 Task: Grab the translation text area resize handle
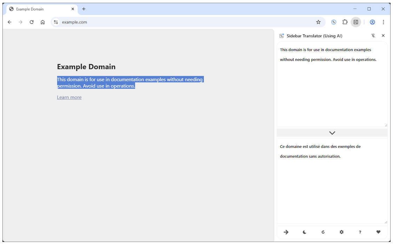tap(386, 222)
